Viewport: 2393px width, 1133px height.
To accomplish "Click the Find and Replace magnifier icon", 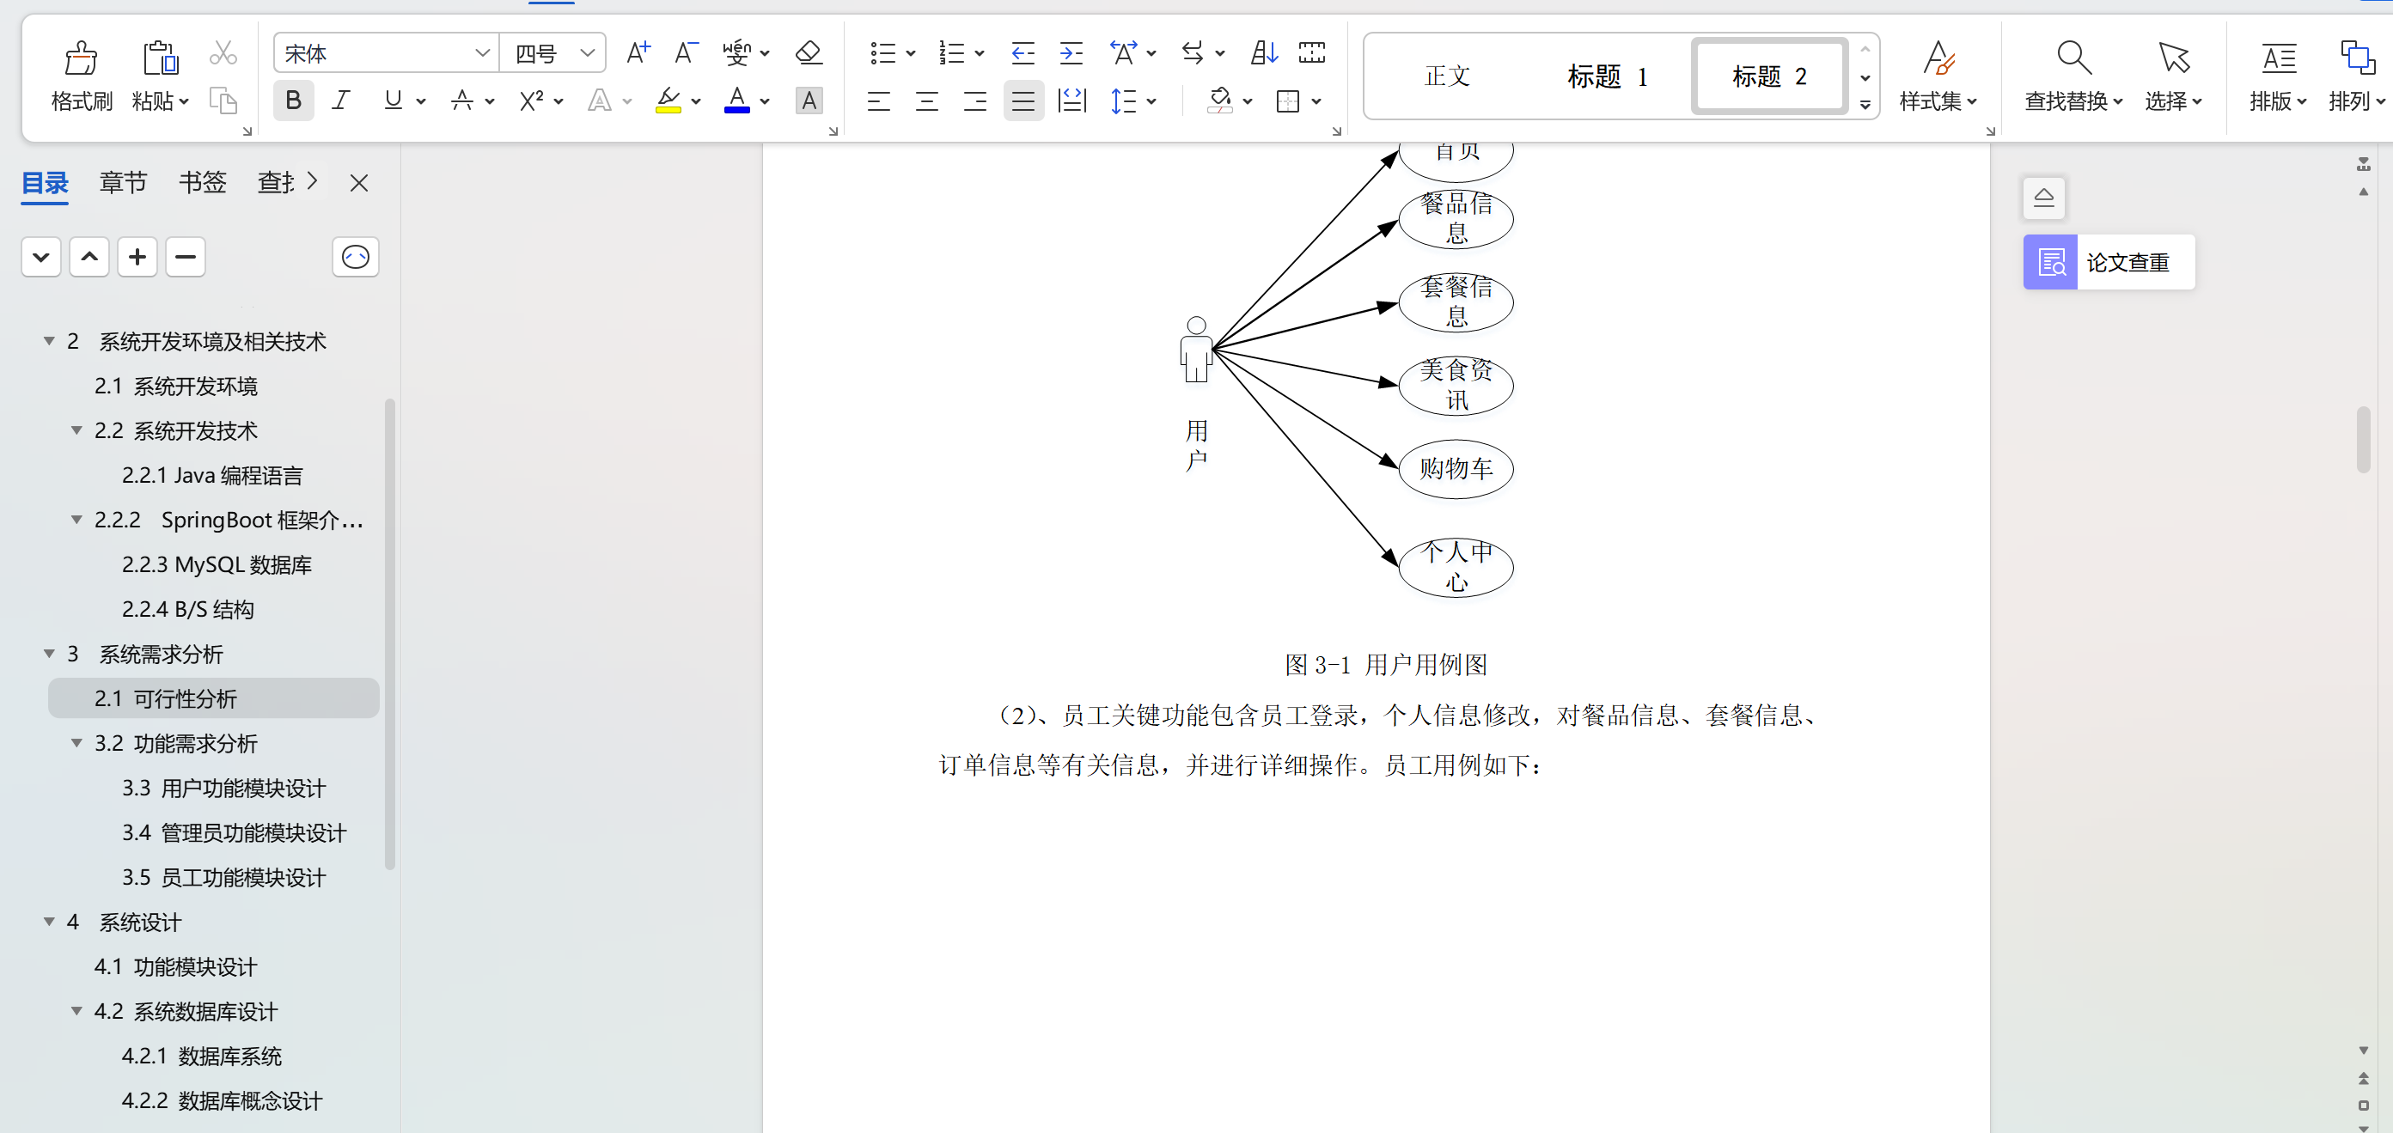I will [2073, 58].
